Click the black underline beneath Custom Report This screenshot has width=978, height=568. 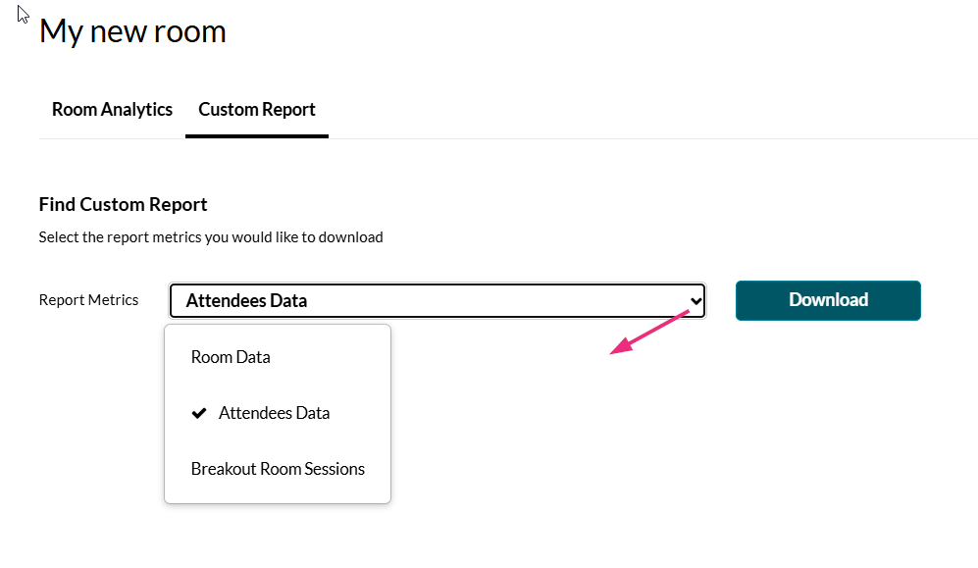(257, 135)
